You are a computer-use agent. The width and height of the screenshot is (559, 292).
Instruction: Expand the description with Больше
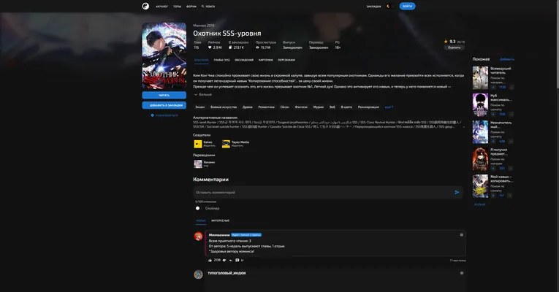[203, 95]
